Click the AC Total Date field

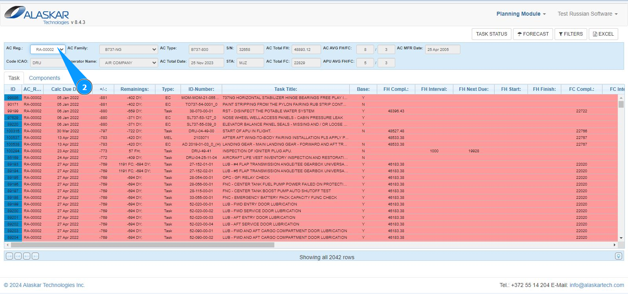click(206, 63)
